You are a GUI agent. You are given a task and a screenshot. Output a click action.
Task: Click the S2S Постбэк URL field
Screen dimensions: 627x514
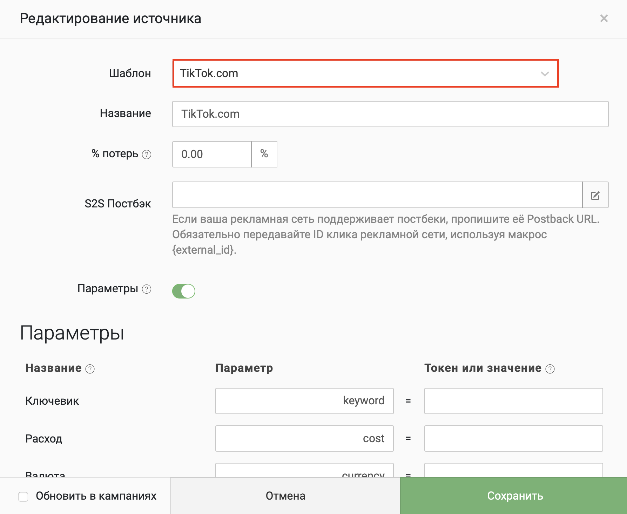point(377,195)
